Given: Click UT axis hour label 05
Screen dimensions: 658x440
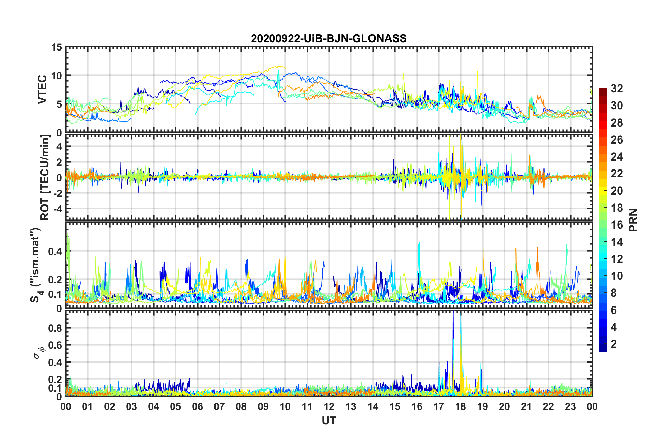Looking at the screenshot, I should click(175, 407).
